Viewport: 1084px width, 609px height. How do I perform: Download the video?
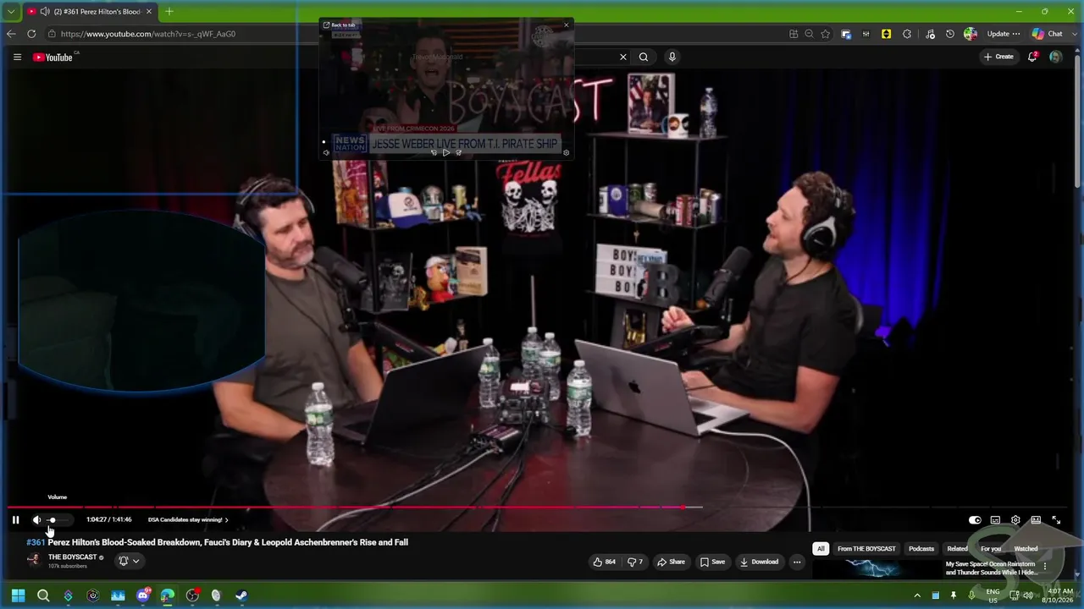pos(759,562)
